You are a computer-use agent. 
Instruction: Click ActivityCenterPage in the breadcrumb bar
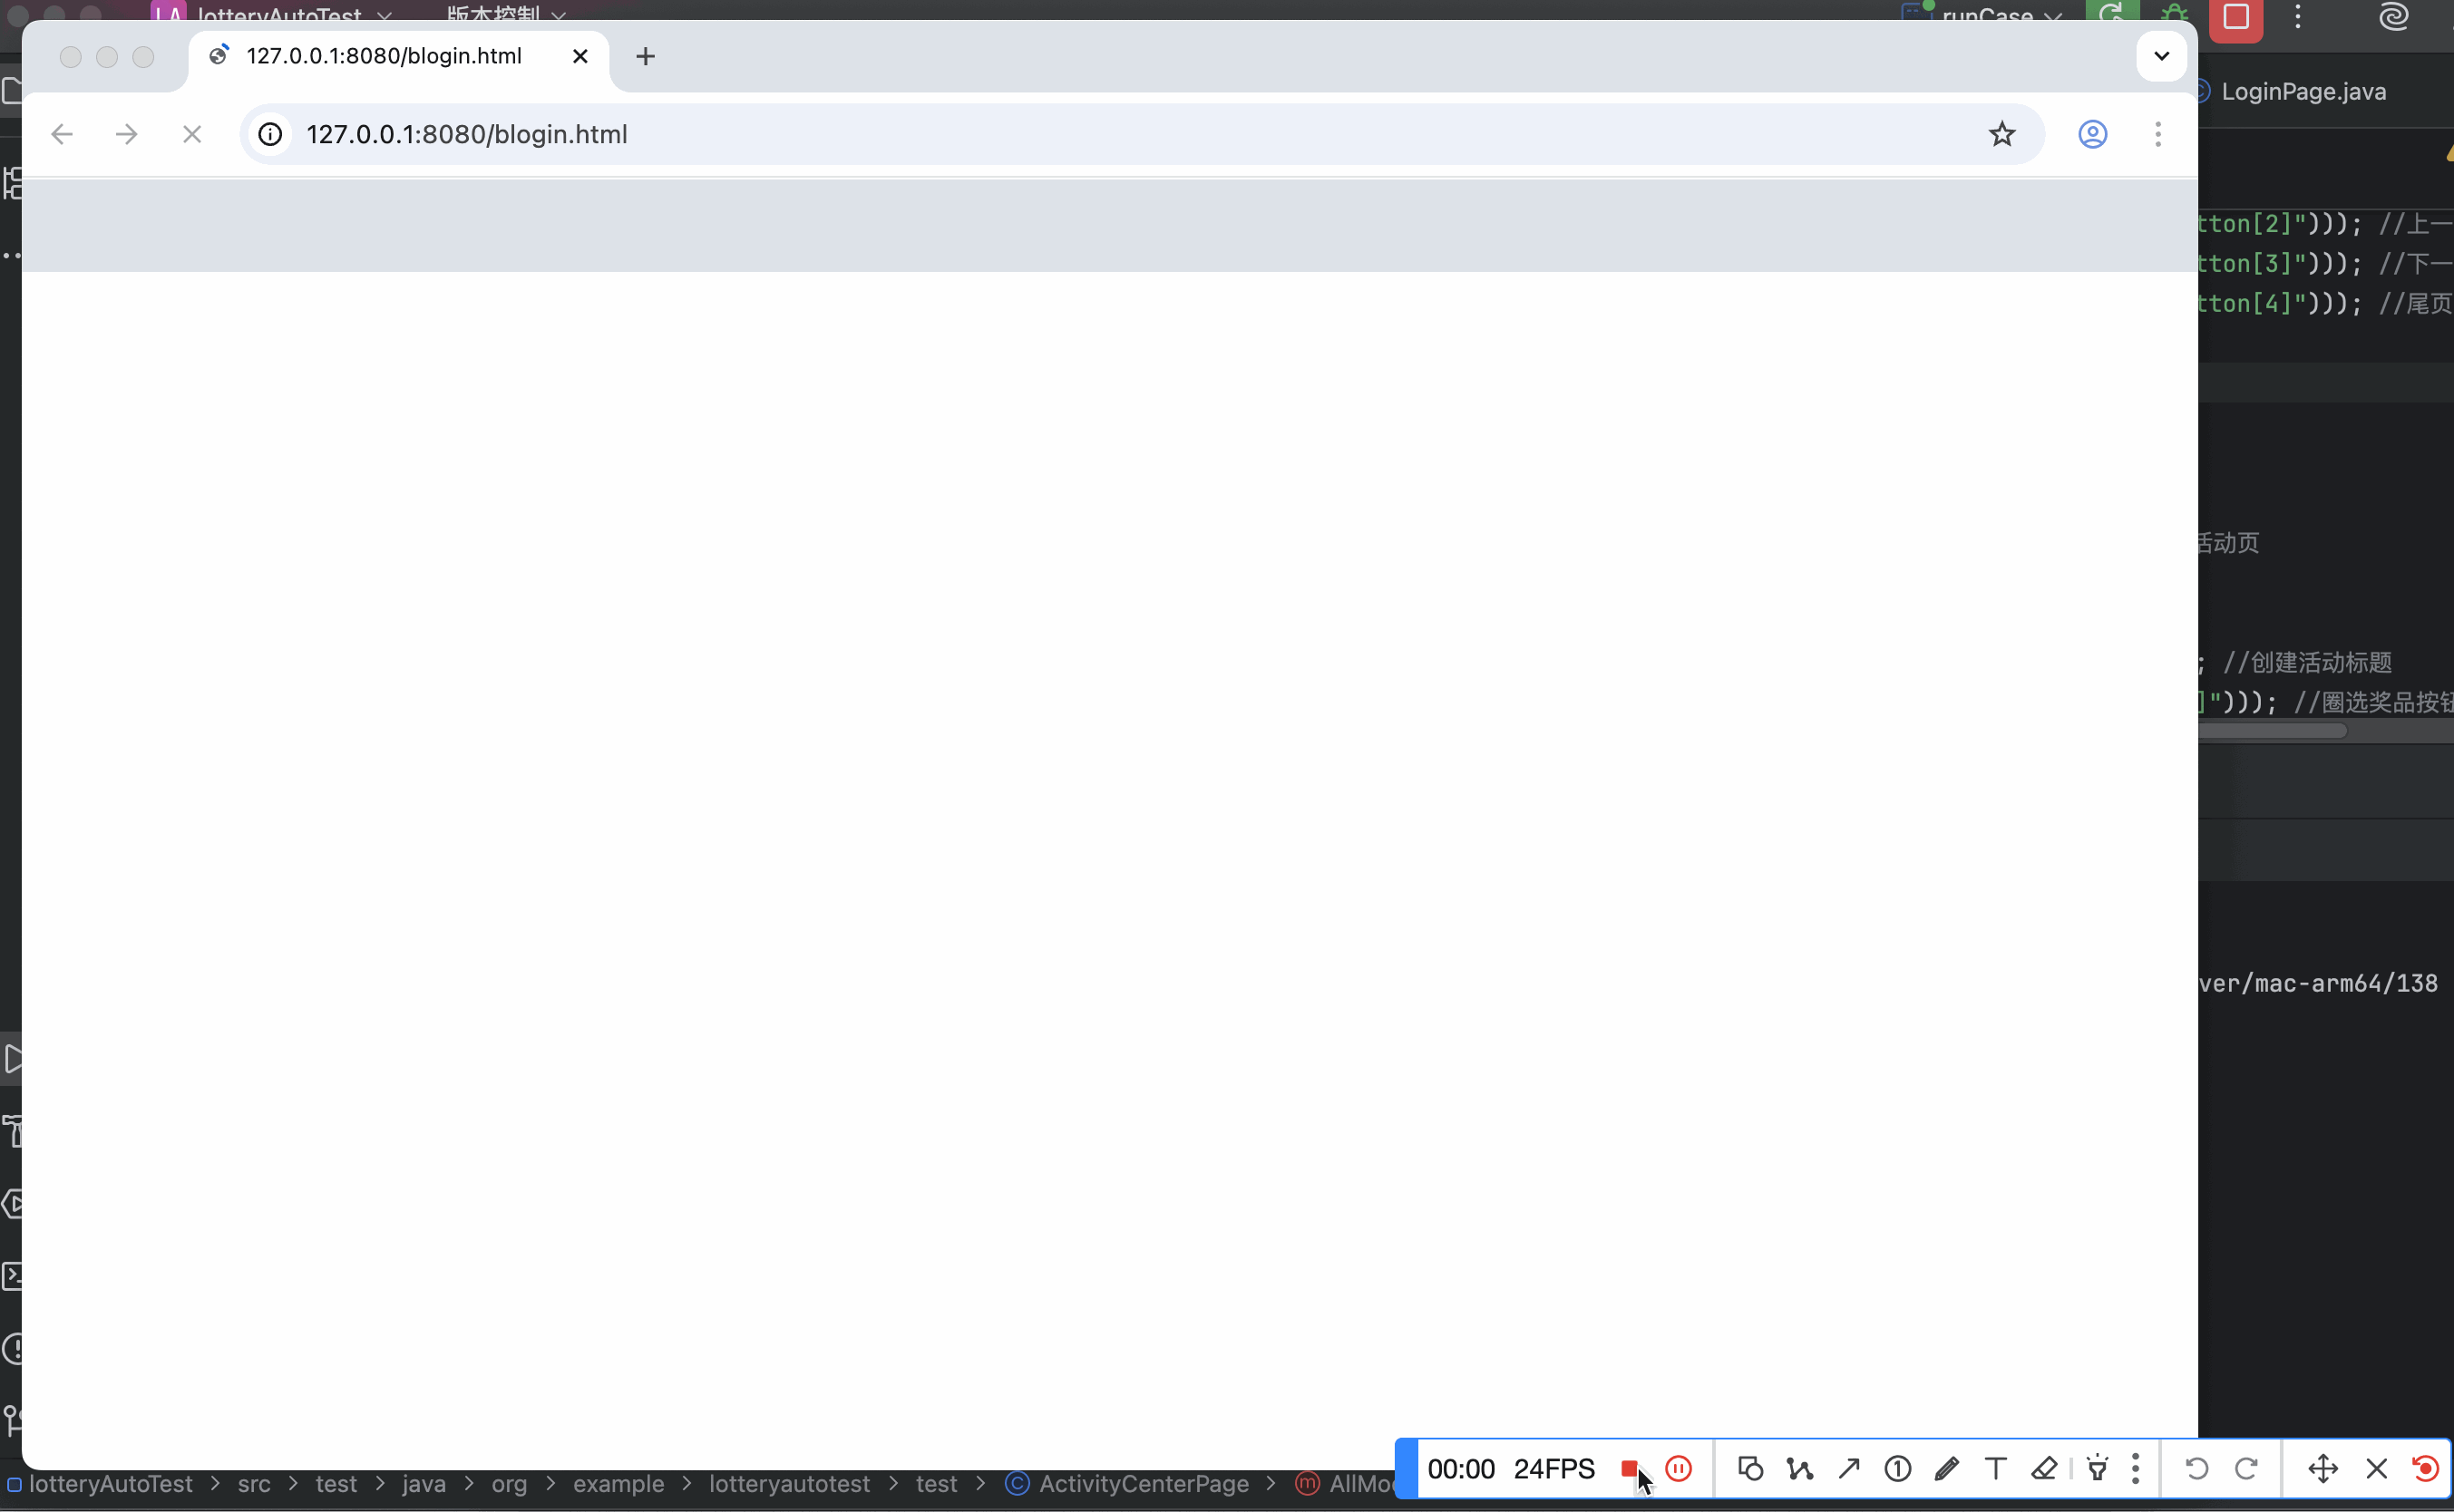[x=1144, y=1484]
